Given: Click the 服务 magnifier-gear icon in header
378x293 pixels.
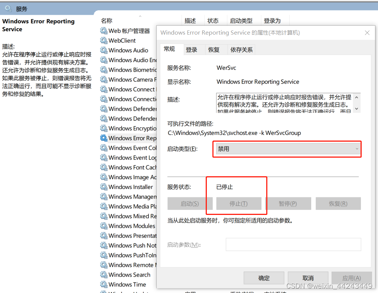Looking at the screenshot, I should click(x=8, y=9).
